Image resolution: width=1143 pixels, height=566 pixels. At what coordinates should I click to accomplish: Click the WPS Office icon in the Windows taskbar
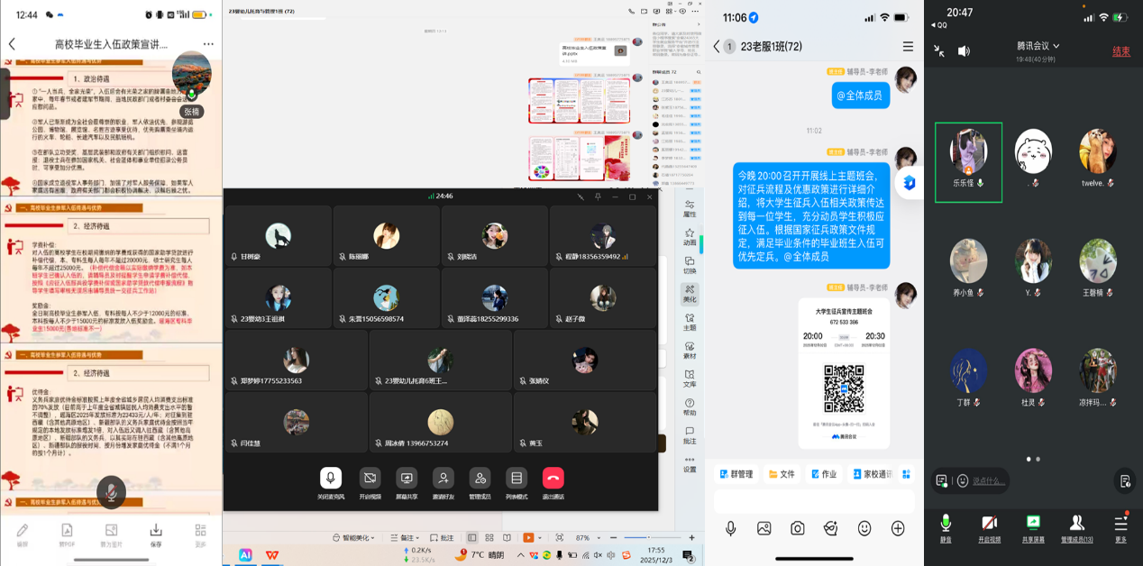click(271, 555)
